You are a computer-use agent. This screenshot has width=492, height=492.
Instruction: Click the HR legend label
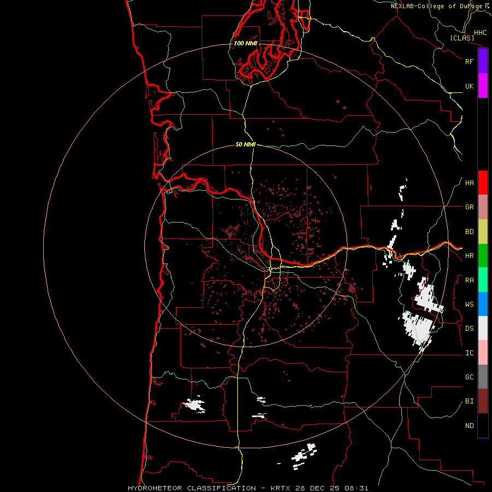(469, 256)
